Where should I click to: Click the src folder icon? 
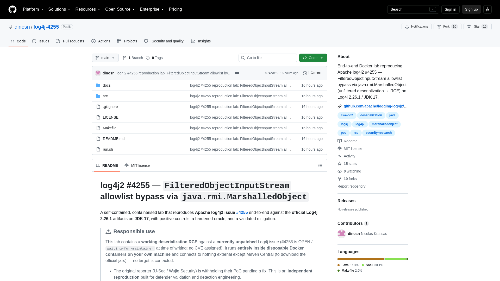(98, 96)
